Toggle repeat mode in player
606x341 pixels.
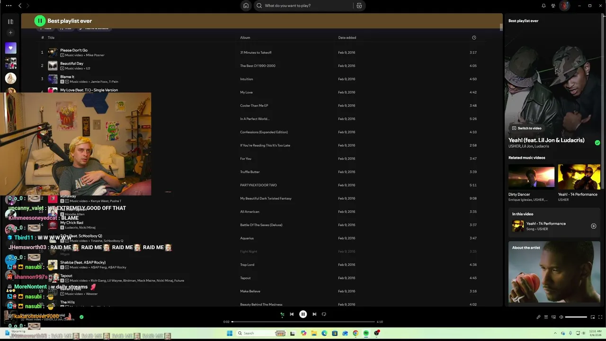pyautogui.click(x=324, y=314)
